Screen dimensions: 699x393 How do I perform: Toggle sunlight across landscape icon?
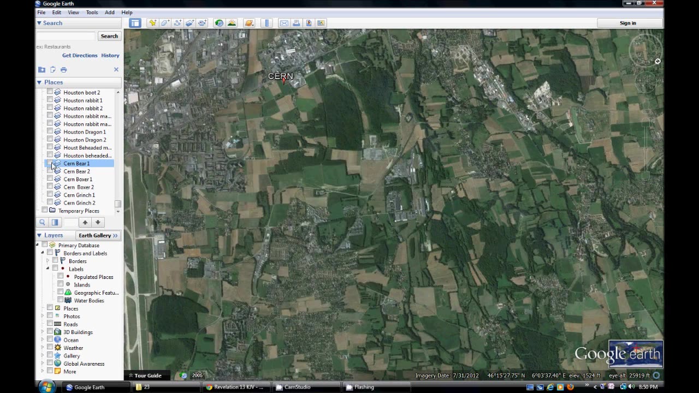232,23
